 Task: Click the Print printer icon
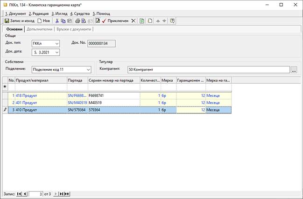click(x=78, y=21)
